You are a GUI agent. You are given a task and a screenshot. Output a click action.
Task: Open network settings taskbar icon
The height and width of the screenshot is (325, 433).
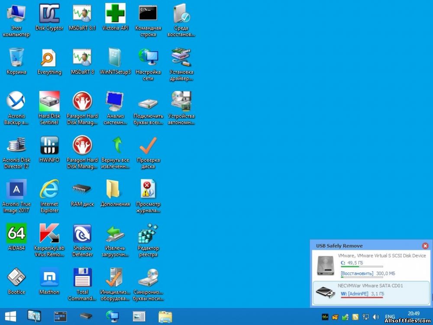click(113, 316)
